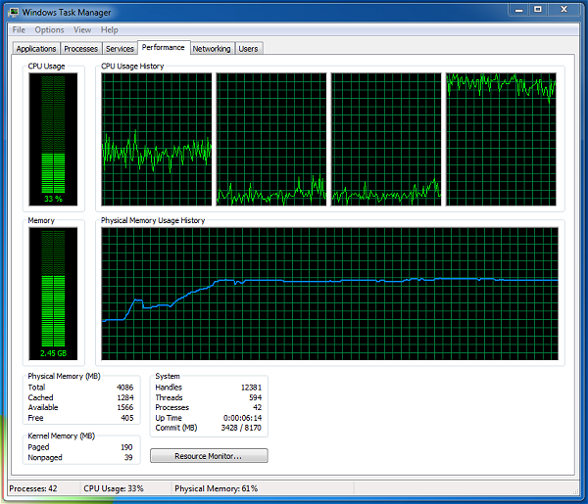Show the Users tab

point(249,49)
